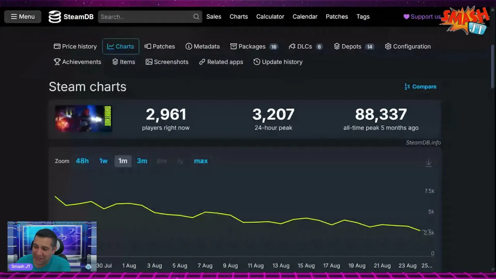Click the SteamDB.info credit text
This screenshot has width=496, height=279.
tap(423, 142)
